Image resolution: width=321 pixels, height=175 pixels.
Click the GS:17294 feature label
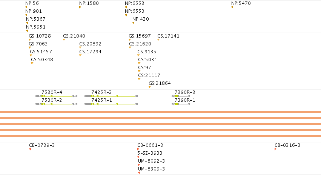click(x=90, y=52)
